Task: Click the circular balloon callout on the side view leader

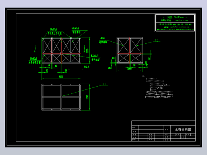Action: [x=156, y=40]
